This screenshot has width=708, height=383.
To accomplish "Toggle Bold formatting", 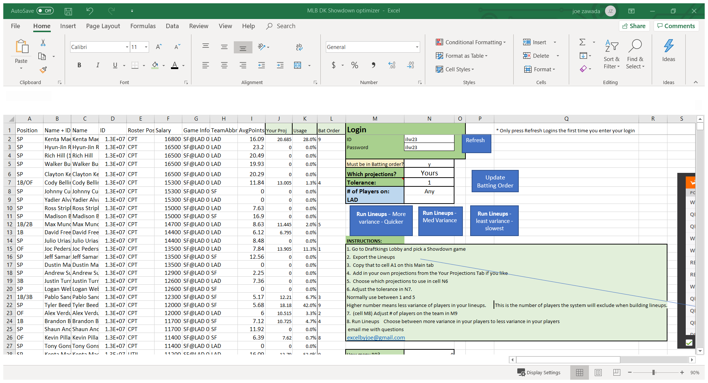I will [79, 65].
